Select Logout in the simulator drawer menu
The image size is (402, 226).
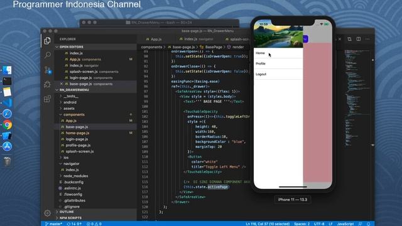point(278,74)
